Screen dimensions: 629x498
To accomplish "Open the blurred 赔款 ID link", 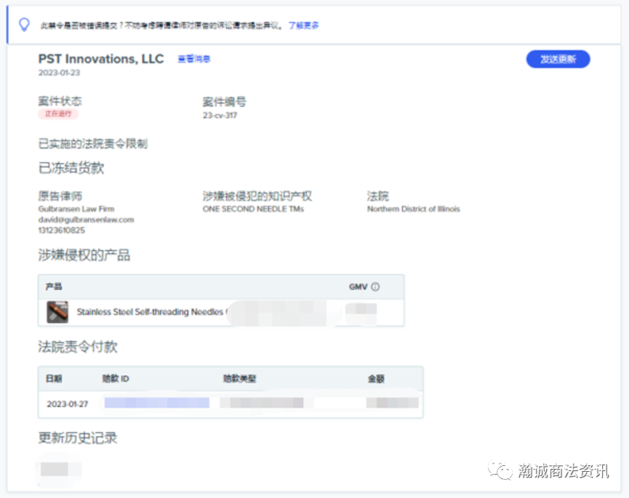I will 157,403.
